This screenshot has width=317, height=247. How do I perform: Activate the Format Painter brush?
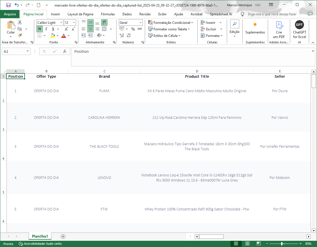pyautogui.click(x=20, y=35)
